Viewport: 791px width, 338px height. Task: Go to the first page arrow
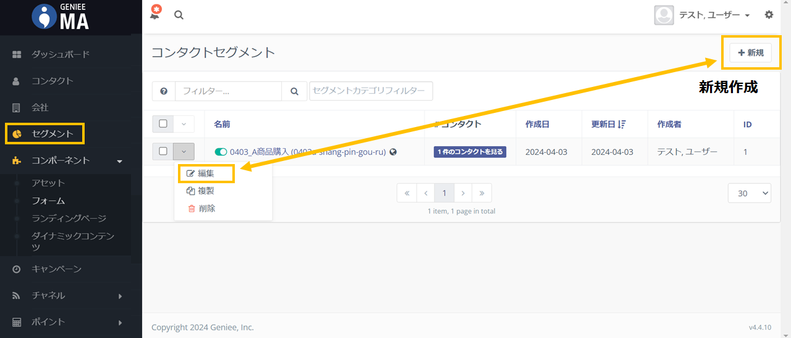click(407, 193)
